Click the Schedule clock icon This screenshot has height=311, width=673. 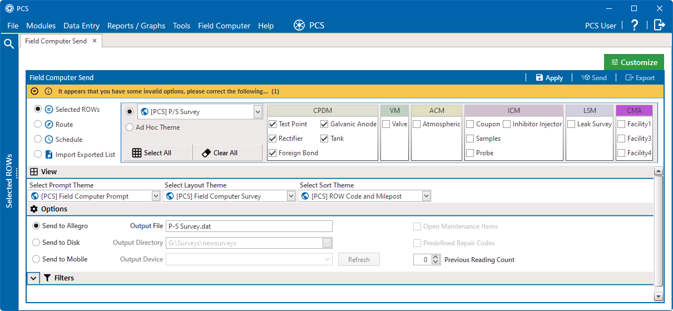[x=49, y=140]
